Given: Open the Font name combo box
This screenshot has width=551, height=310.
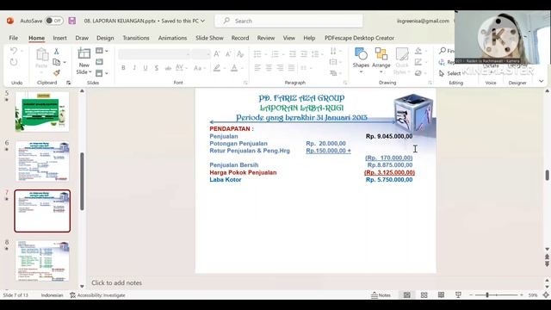Looking at the screenshot, I should point(154,54).
